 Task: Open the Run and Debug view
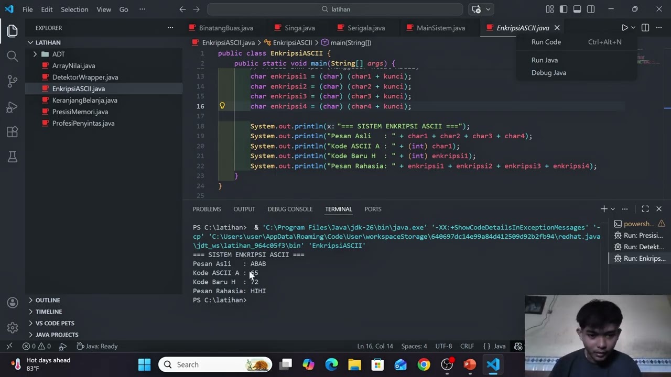coord(13,107)
